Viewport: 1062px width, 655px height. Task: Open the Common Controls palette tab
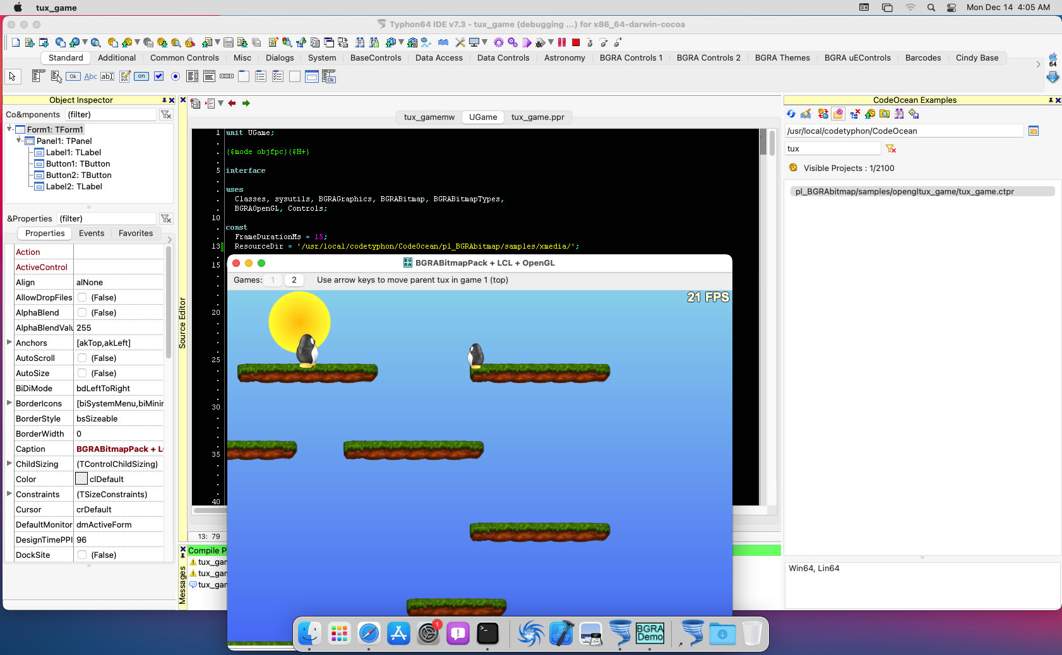[x=184, y=57]
